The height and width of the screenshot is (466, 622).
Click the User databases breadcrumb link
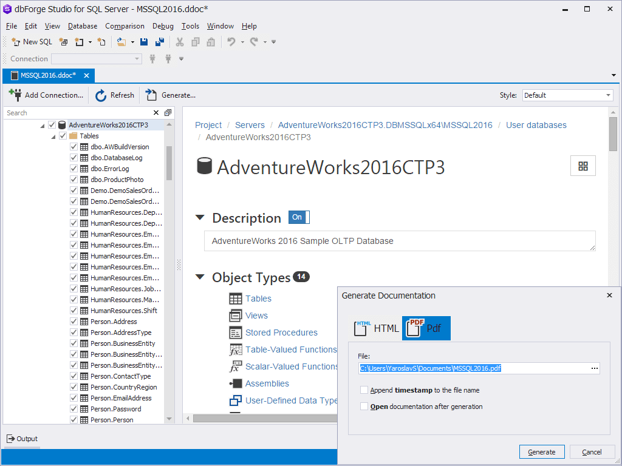pyautogui.click(x=536, y=124)
